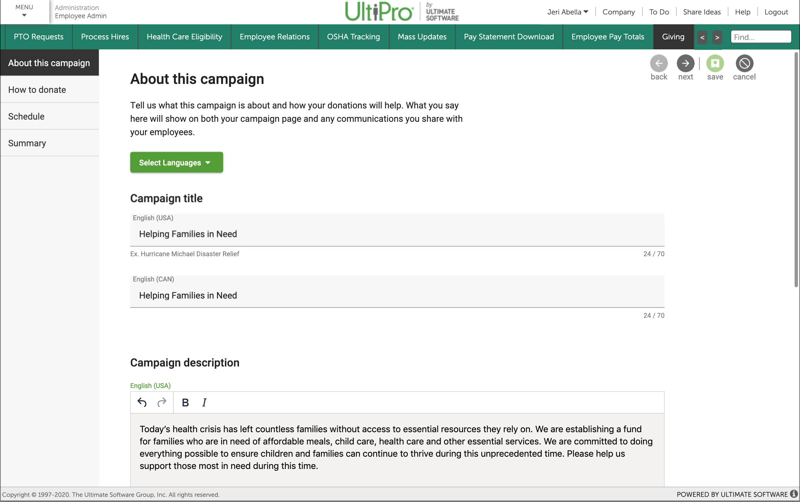
Task: Click the back navigation arrow icon
Action: tap(659, 63)
